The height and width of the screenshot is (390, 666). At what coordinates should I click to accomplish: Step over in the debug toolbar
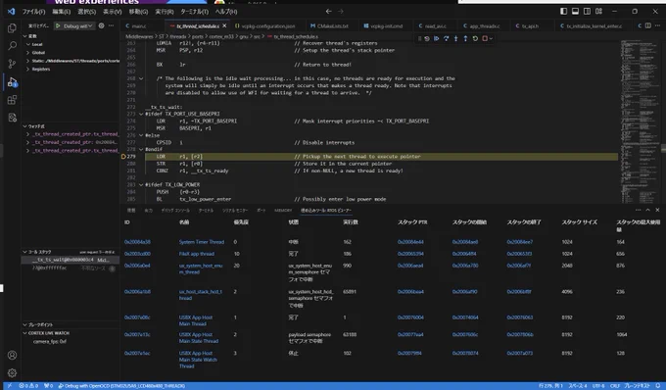coord(447,38)
